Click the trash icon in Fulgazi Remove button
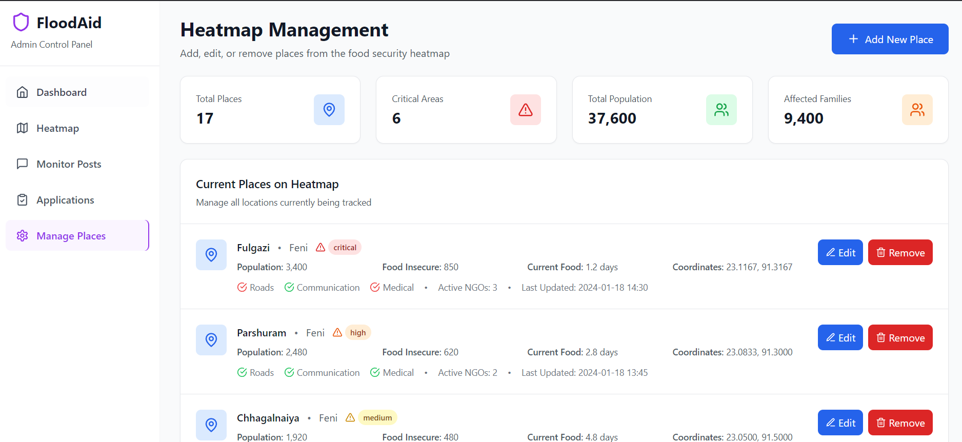Screen dimensions: 962x442 point(881,252)
